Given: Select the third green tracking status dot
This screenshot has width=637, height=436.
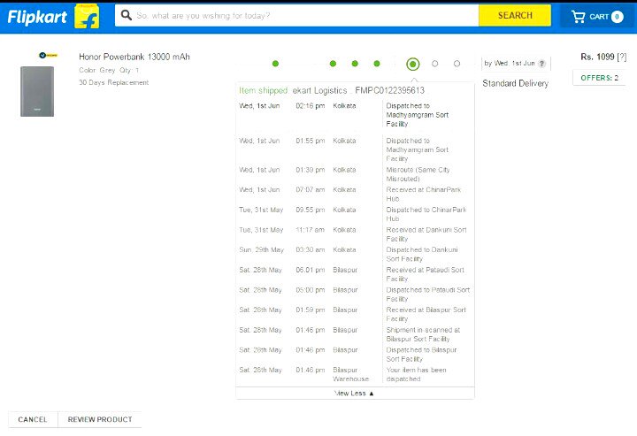Looking at the screenshot, I should pos(355,64).
